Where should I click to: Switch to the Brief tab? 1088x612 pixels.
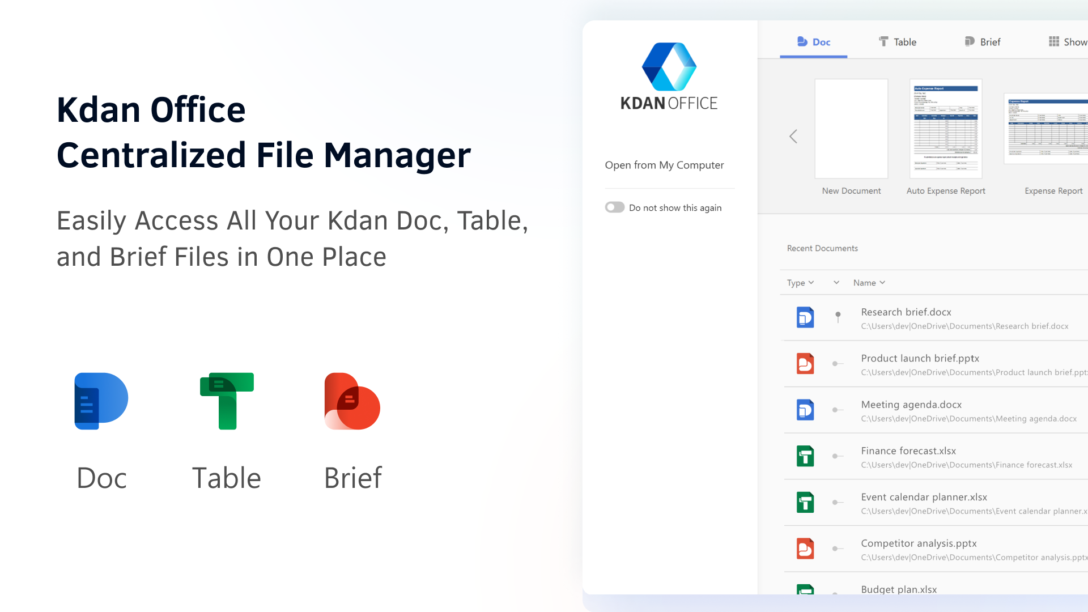coord(982,41)
